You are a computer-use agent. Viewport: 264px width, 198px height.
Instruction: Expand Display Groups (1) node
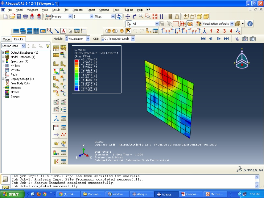[3, 79]
